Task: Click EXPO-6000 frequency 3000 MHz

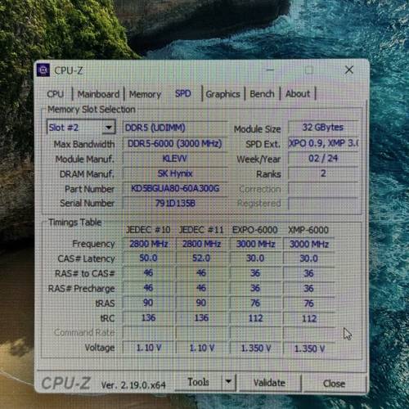Action: pyautogui.click(x=255, y=244)
